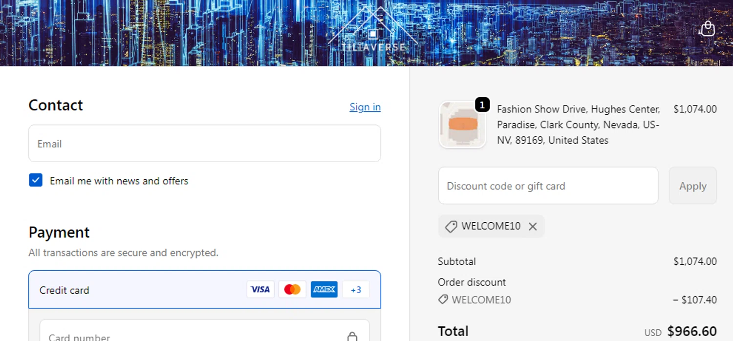
Task: Click the TILIAVERSE store logo
Action: [373, 30]
